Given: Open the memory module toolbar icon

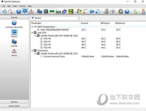Looking at the screenshot, I should (x=52, y=11).
